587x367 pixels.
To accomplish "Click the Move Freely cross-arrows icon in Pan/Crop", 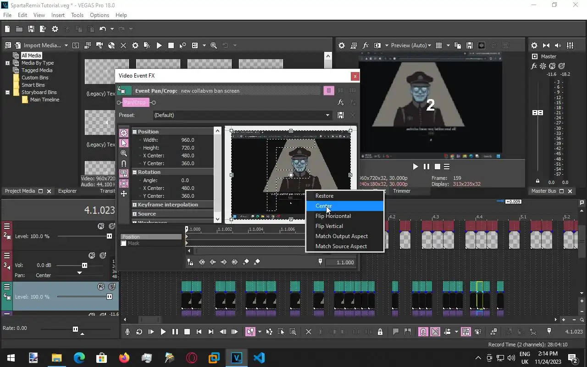I will pos(124,194).
